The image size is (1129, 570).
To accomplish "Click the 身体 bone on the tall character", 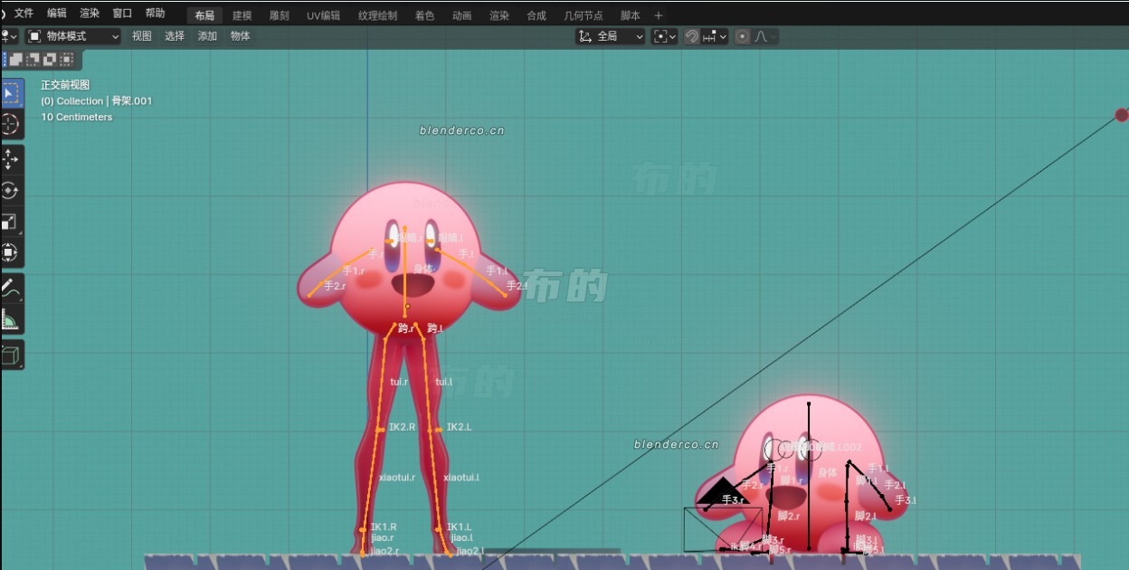I will coord(423,269).
